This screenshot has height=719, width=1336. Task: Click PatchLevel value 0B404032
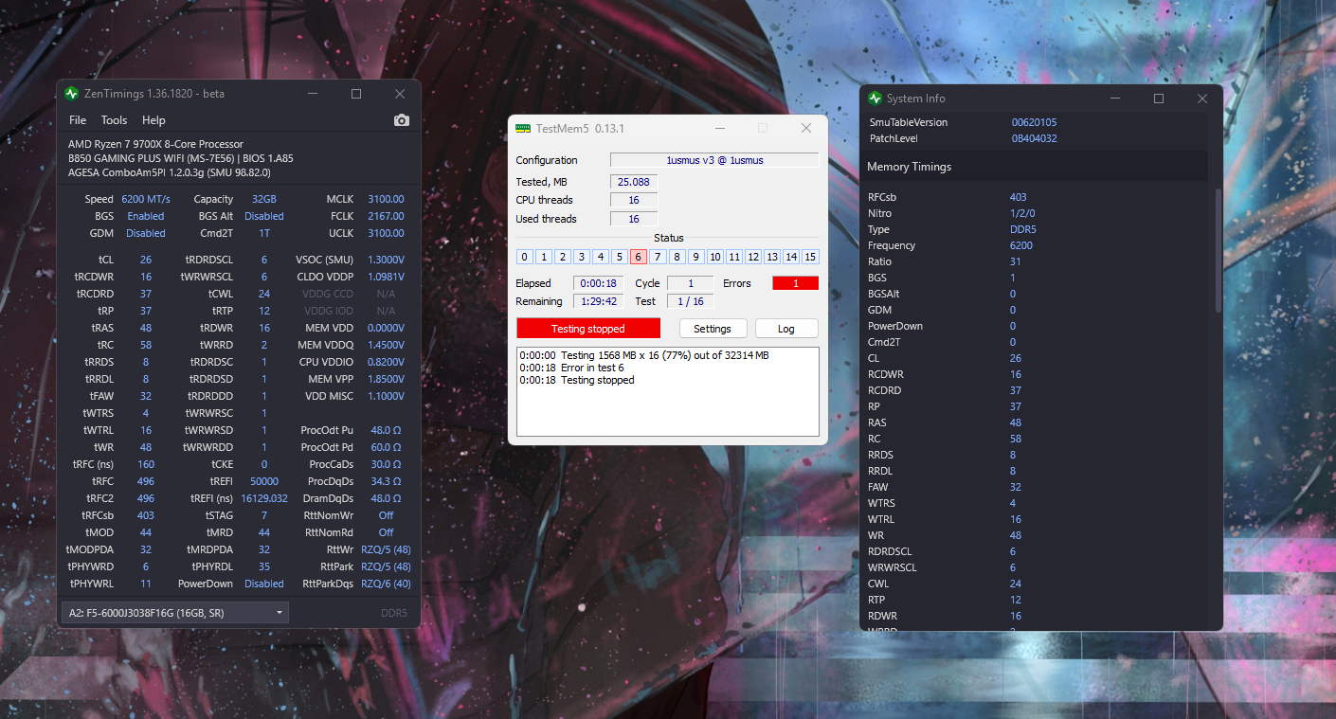coord(1034,138)
